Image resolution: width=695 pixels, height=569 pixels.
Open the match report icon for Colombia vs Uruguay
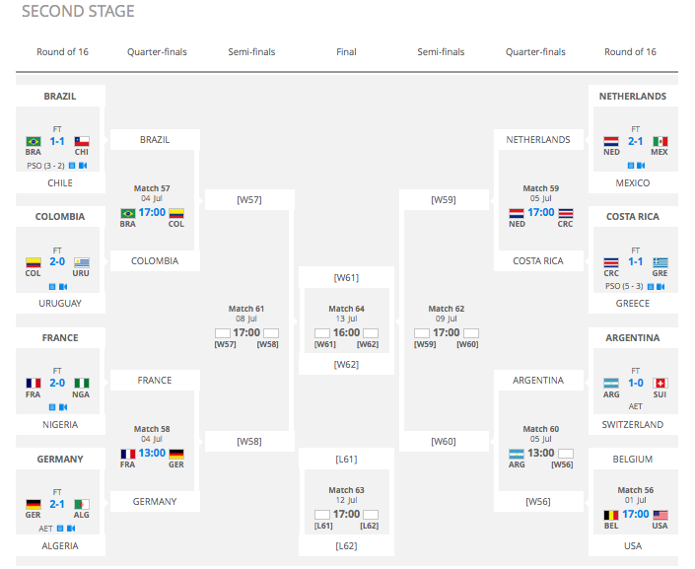50,286
